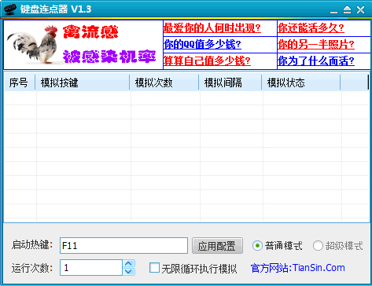Open link 你为了什么而活?

click(316, 60)
